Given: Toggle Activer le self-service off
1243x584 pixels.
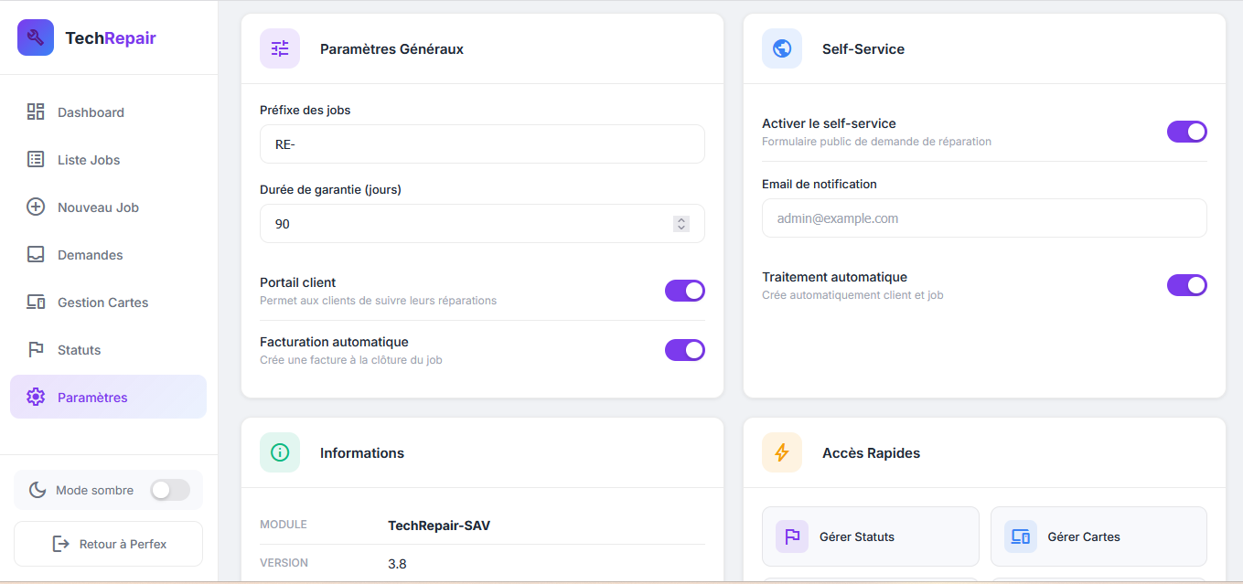Looking at the screenshot, I should (1186, 132).
